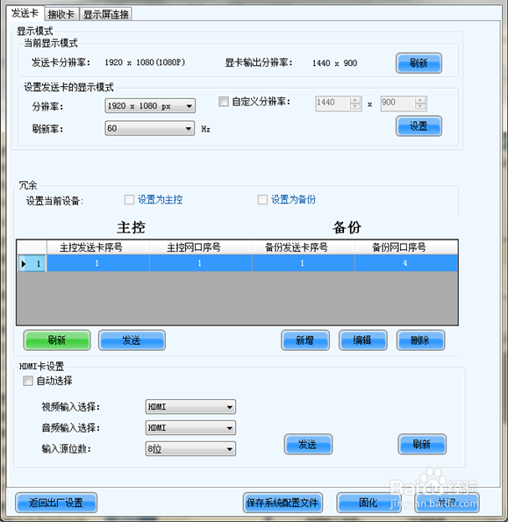Click the 保存系统配置文件 button
The height and width of the screenshot is (522, 508).
pyautogui.click(x=283, y=503)
